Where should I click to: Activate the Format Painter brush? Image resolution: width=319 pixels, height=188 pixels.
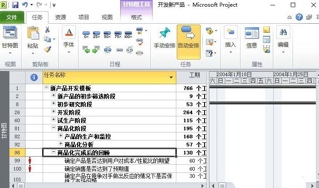(48, 49)
